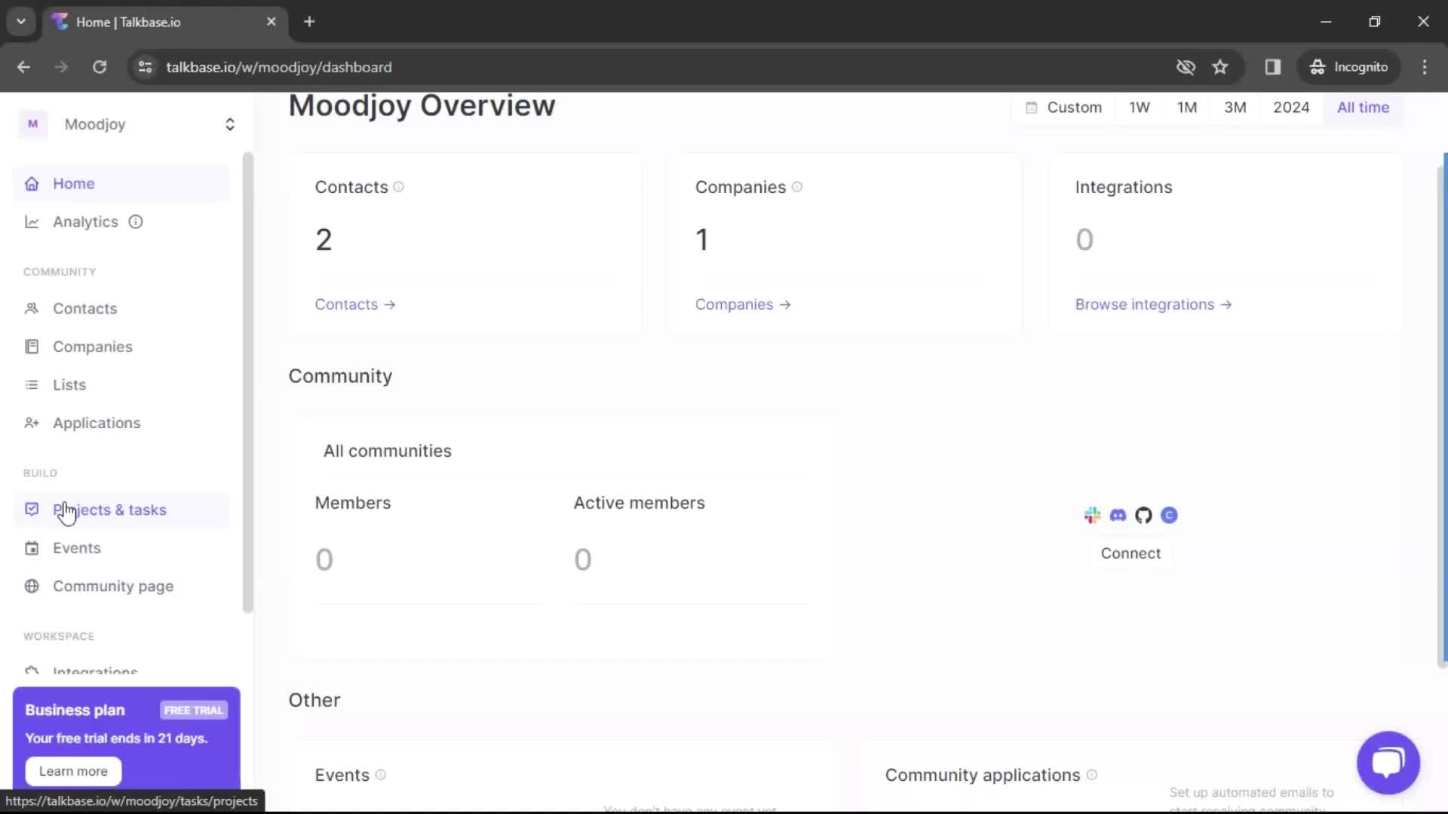Screen dimensions: 1448x814
Task: Select the All time filter option
Action: [1363, 107]
